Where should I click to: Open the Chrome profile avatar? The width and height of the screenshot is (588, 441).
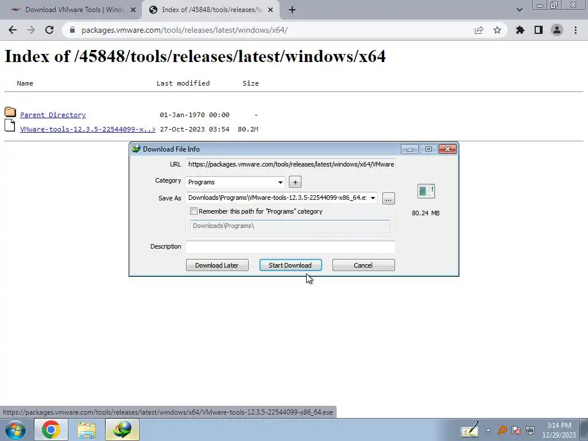(557, 30)
